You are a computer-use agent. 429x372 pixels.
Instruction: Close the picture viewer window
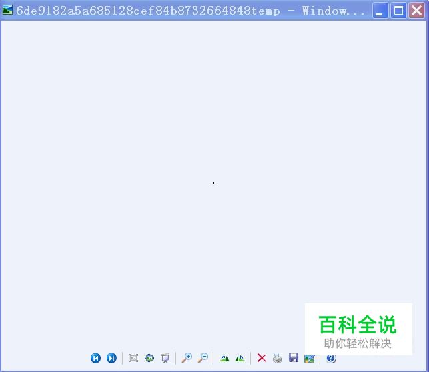tap(416, 11)
